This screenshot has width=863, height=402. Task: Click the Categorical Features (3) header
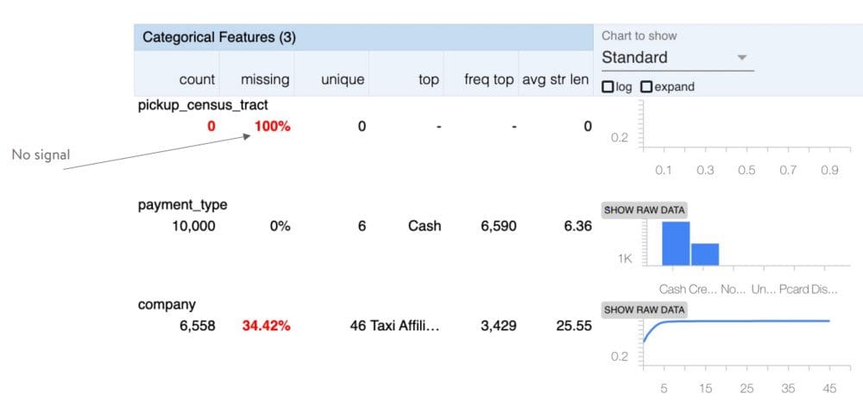[219, 37]
